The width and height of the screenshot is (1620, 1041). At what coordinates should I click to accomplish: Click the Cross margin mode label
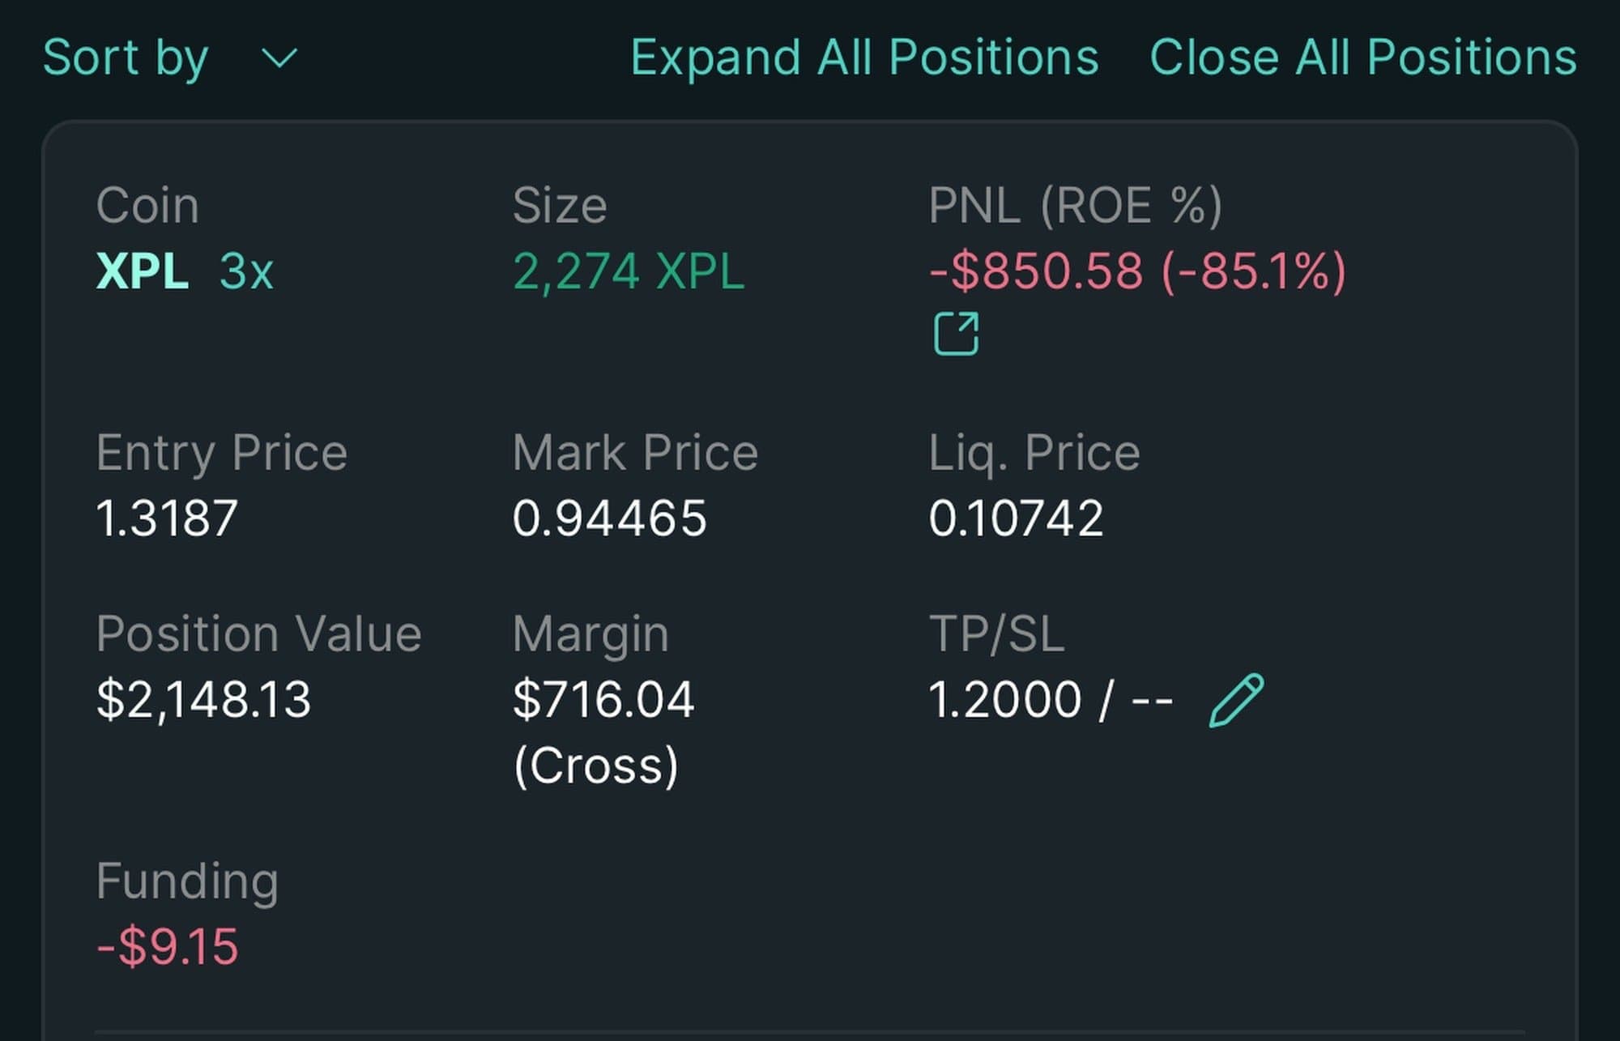(x=596, y=765)
